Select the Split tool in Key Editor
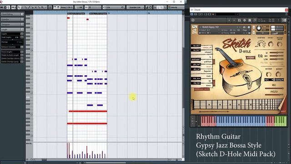 pyautogui.click(x=32, y=7)
